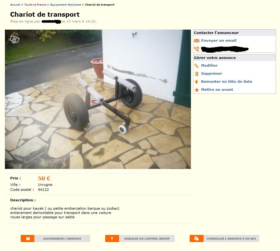Click the pin icon for abusive content
The image size is (280, 251).
[112, 239]
